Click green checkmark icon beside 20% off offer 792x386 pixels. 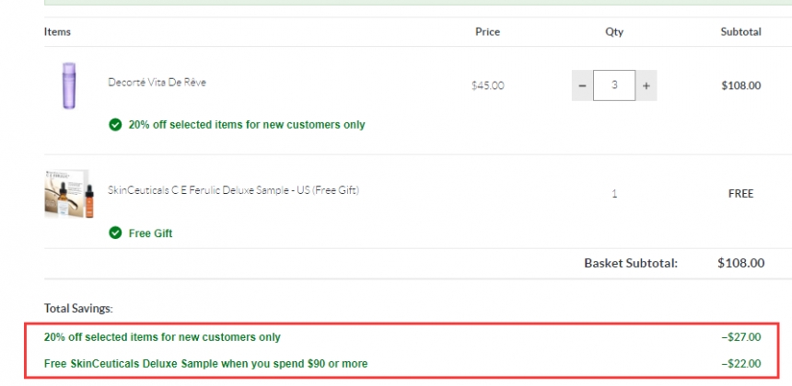(115, 124)
